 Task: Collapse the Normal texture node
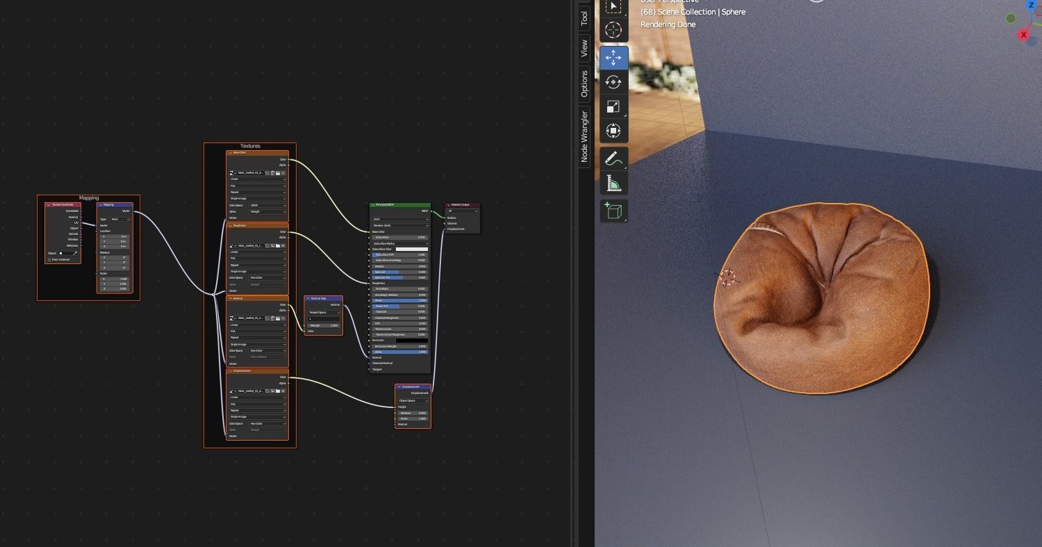click(231, 298)
